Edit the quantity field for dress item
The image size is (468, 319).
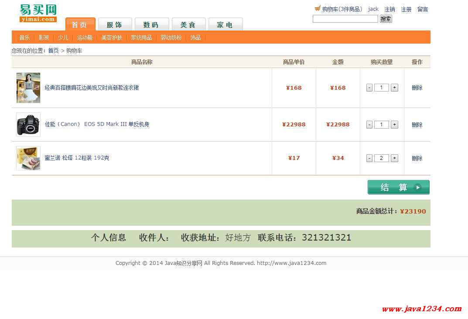click(x=382, y=88)
